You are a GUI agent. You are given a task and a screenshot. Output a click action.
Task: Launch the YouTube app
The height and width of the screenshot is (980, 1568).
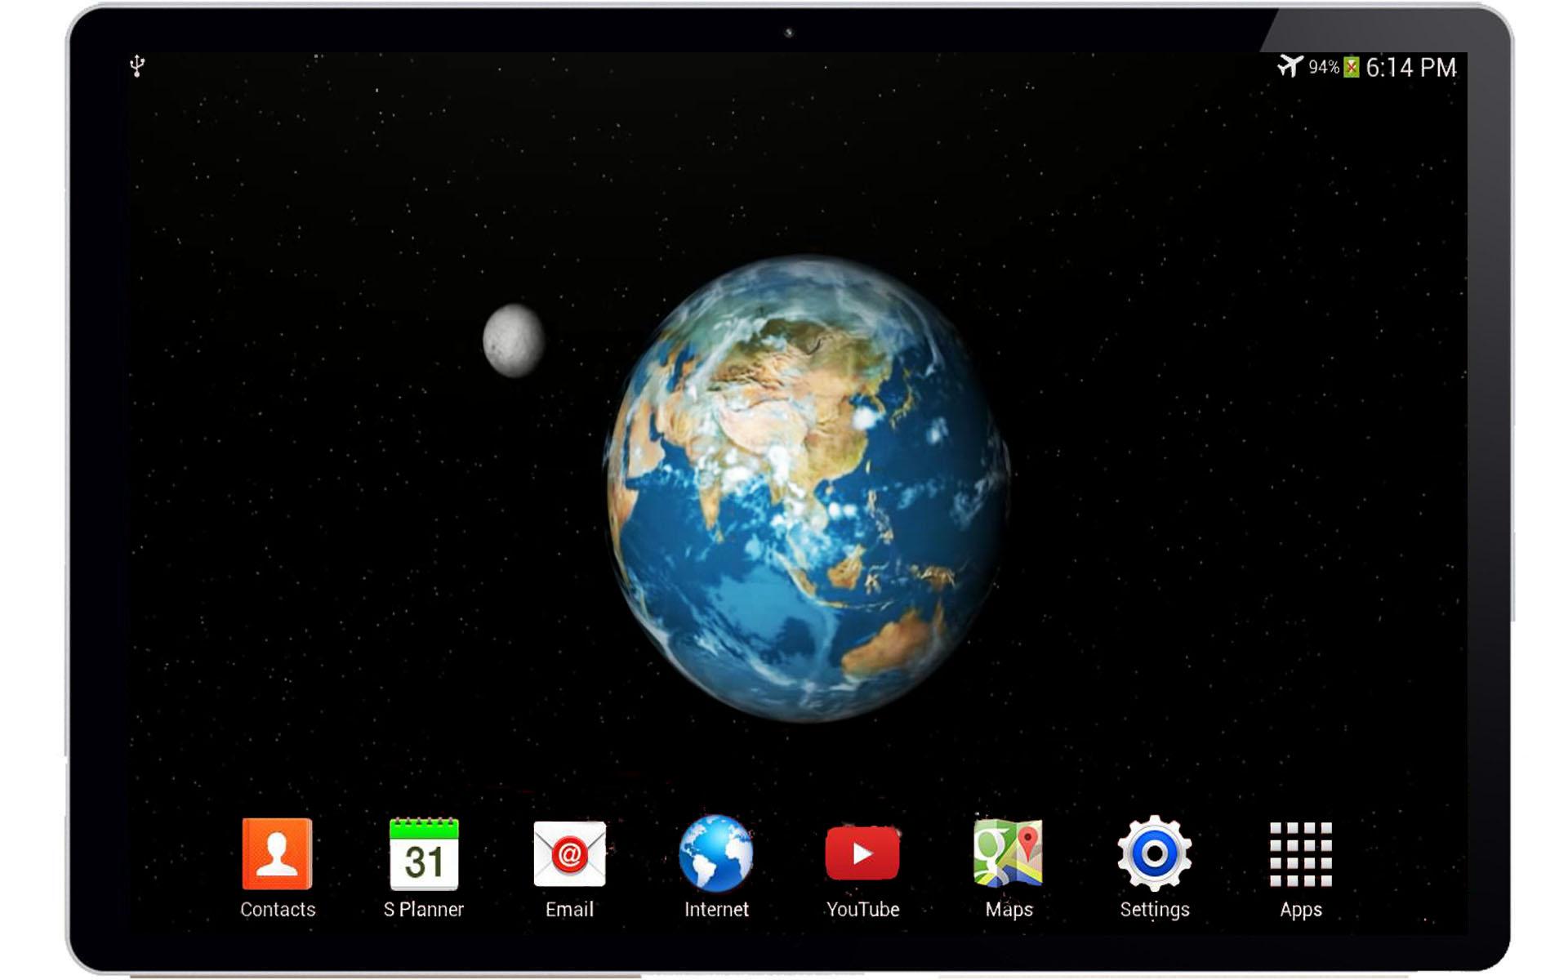(862, 853)
